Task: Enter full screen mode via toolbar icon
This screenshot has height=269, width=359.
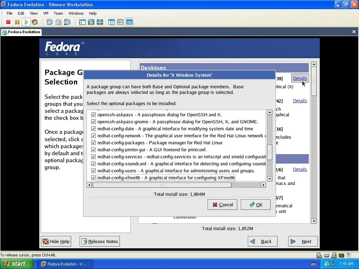Action: point(100,22)
